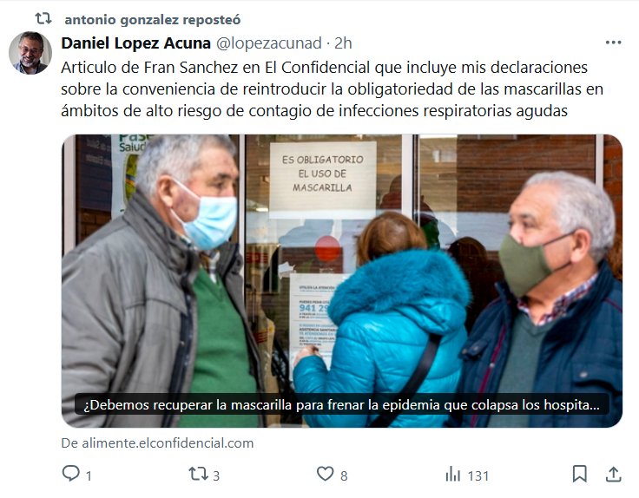Image resolution: width=639 pixels, height=498 pixels.
Task: Open the article preview image card
Action: [x=342, y=280]
